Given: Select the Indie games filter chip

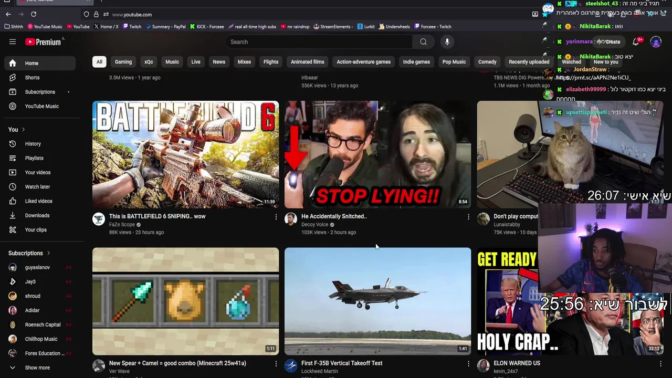Looking at the screenshot, I should pos(416,62).
